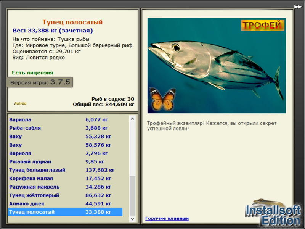Click the butterfly icon on fish photo

click(x=163, y=99)
